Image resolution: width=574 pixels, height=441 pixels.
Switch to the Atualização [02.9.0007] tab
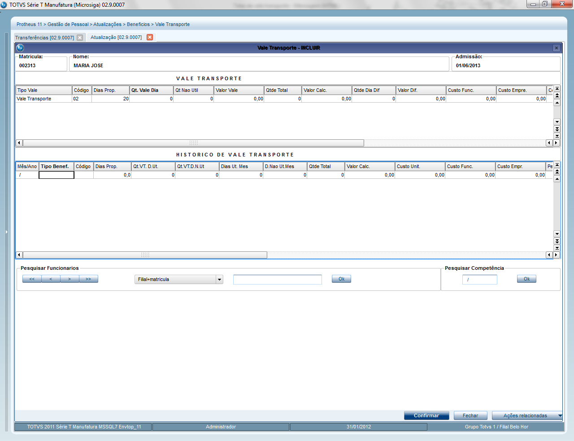coord(116,37)
